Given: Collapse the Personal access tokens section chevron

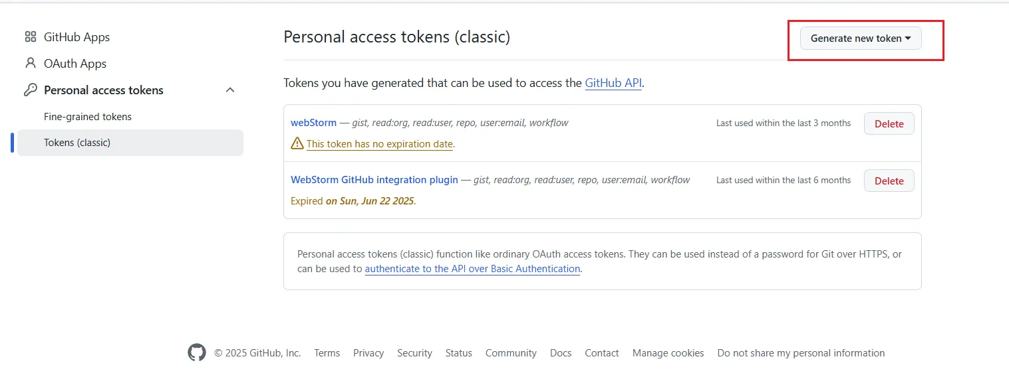Looking at the screenshot, I should point(230,90).
